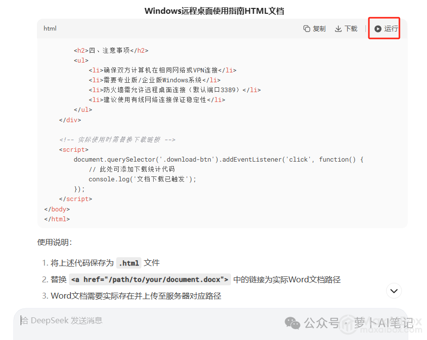Click the console.log code line
Screen dimensions: 427x340
[142, 179]
